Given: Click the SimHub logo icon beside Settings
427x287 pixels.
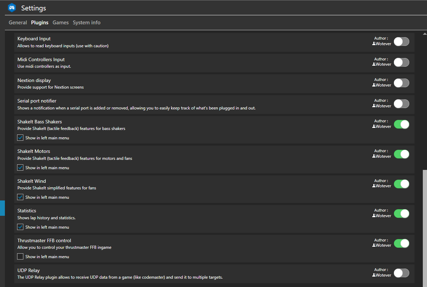Looking at the screenshot, I should click(12, 8).
